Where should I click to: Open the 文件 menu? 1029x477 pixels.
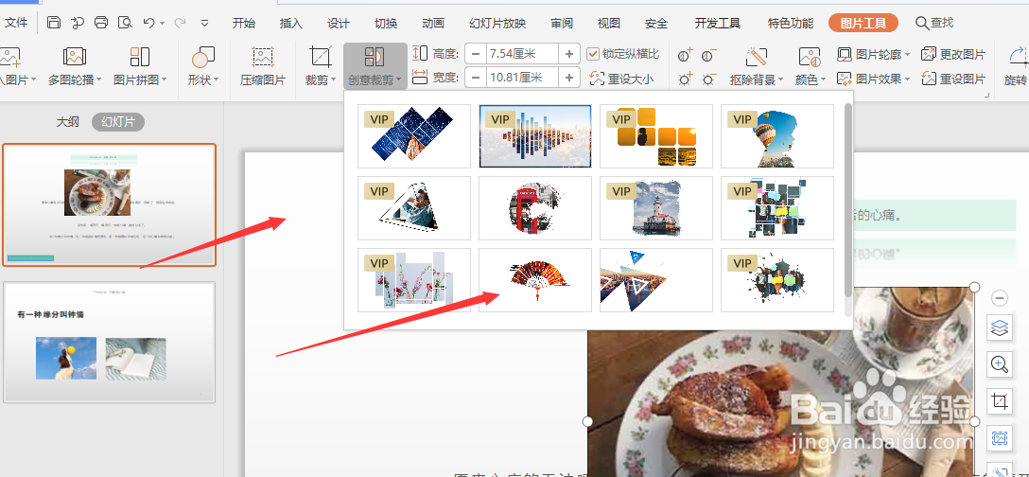[16, 23]
